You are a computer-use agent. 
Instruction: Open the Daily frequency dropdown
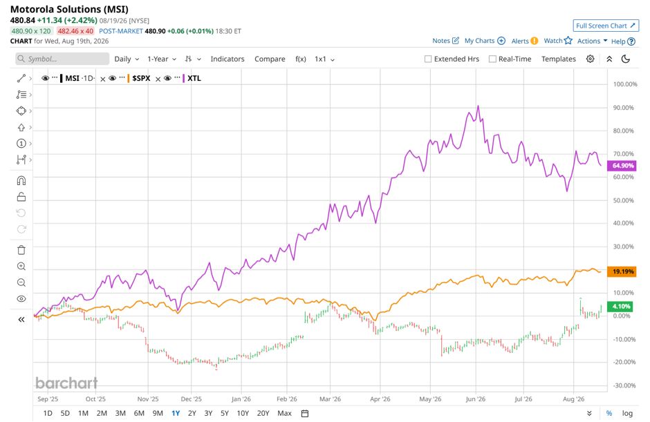[x=127, y=59]
